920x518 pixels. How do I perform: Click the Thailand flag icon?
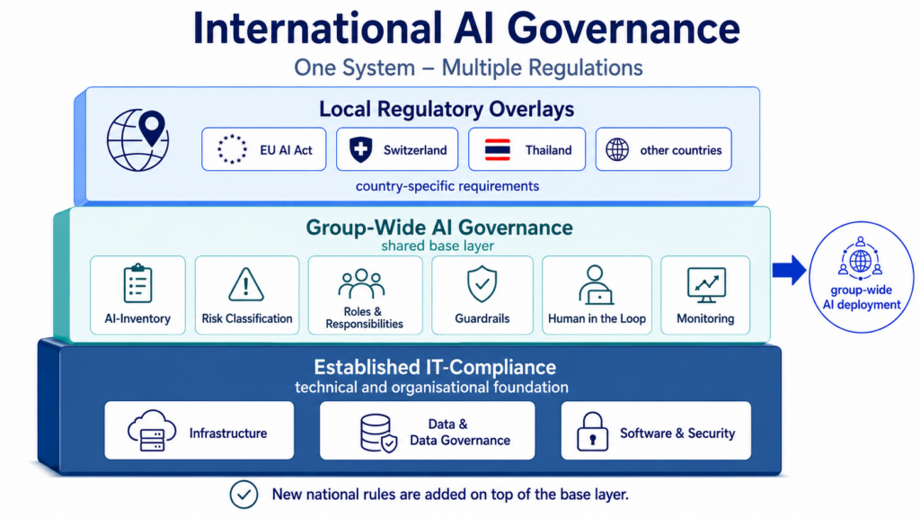point(498,150)
